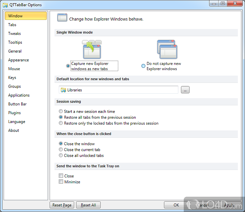The image size is (245, 212).
Task: Show the About page
Action: pyautogui.click(x=13, y=131)
